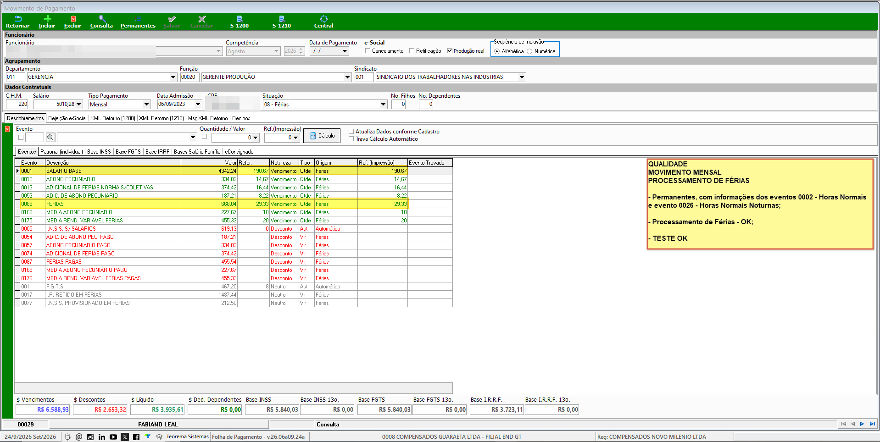Open the eConsignado tab
The image size is (880, 442).
(x=239, y=152)
